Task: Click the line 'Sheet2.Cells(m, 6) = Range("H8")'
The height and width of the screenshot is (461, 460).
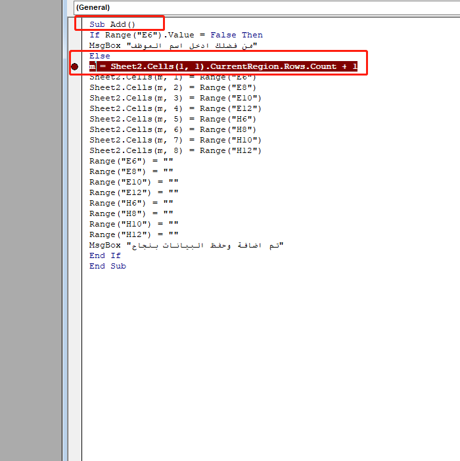Action: 173,129
